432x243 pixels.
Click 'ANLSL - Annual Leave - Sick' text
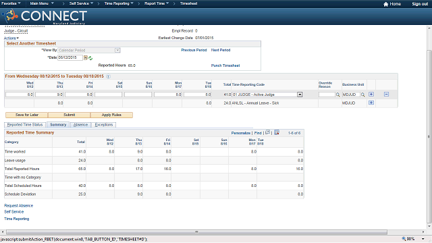(x=255, y=103)
